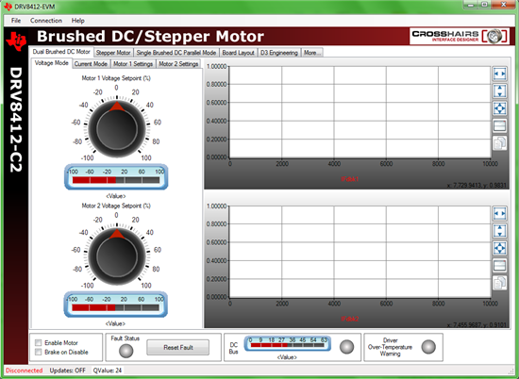Click the Motor 1 Voltage Setpoint (%) label
Image resolution: width=519 pixels, height=379 pixels.
(x=116, y=78)
